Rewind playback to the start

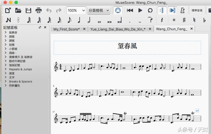point(130,10)
